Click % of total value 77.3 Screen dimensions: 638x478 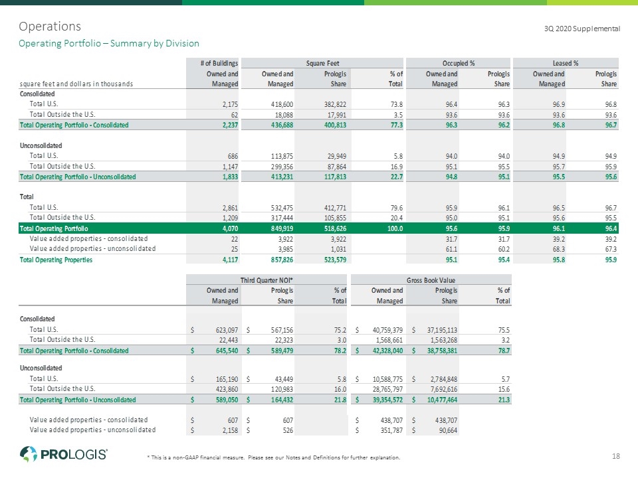[x=396, y=125]
